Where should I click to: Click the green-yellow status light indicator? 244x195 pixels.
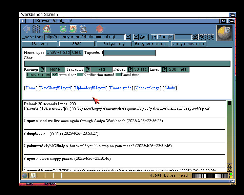click(231, 176)
